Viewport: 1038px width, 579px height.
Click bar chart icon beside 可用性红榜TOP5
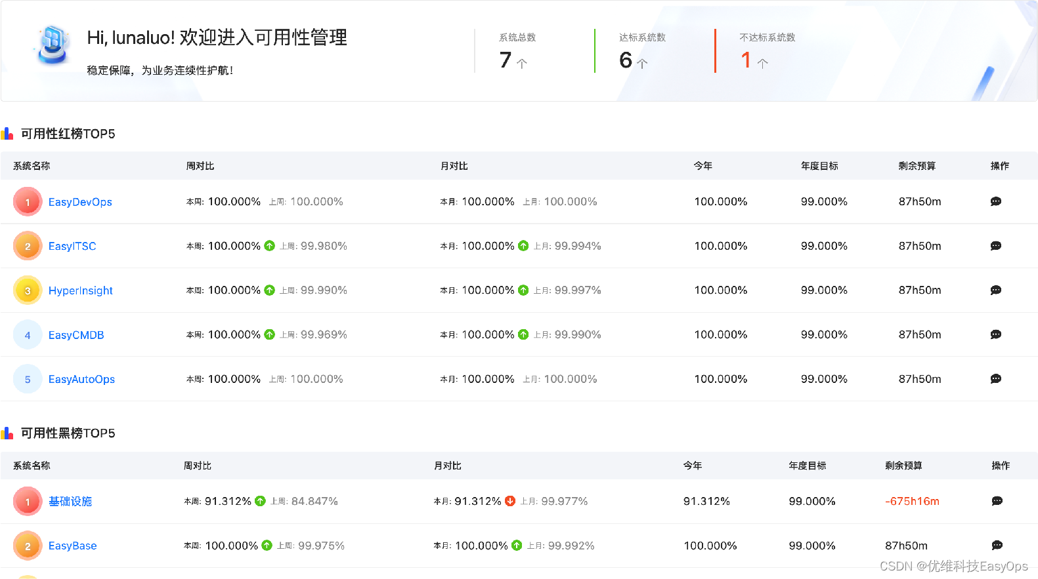point(7,134)
